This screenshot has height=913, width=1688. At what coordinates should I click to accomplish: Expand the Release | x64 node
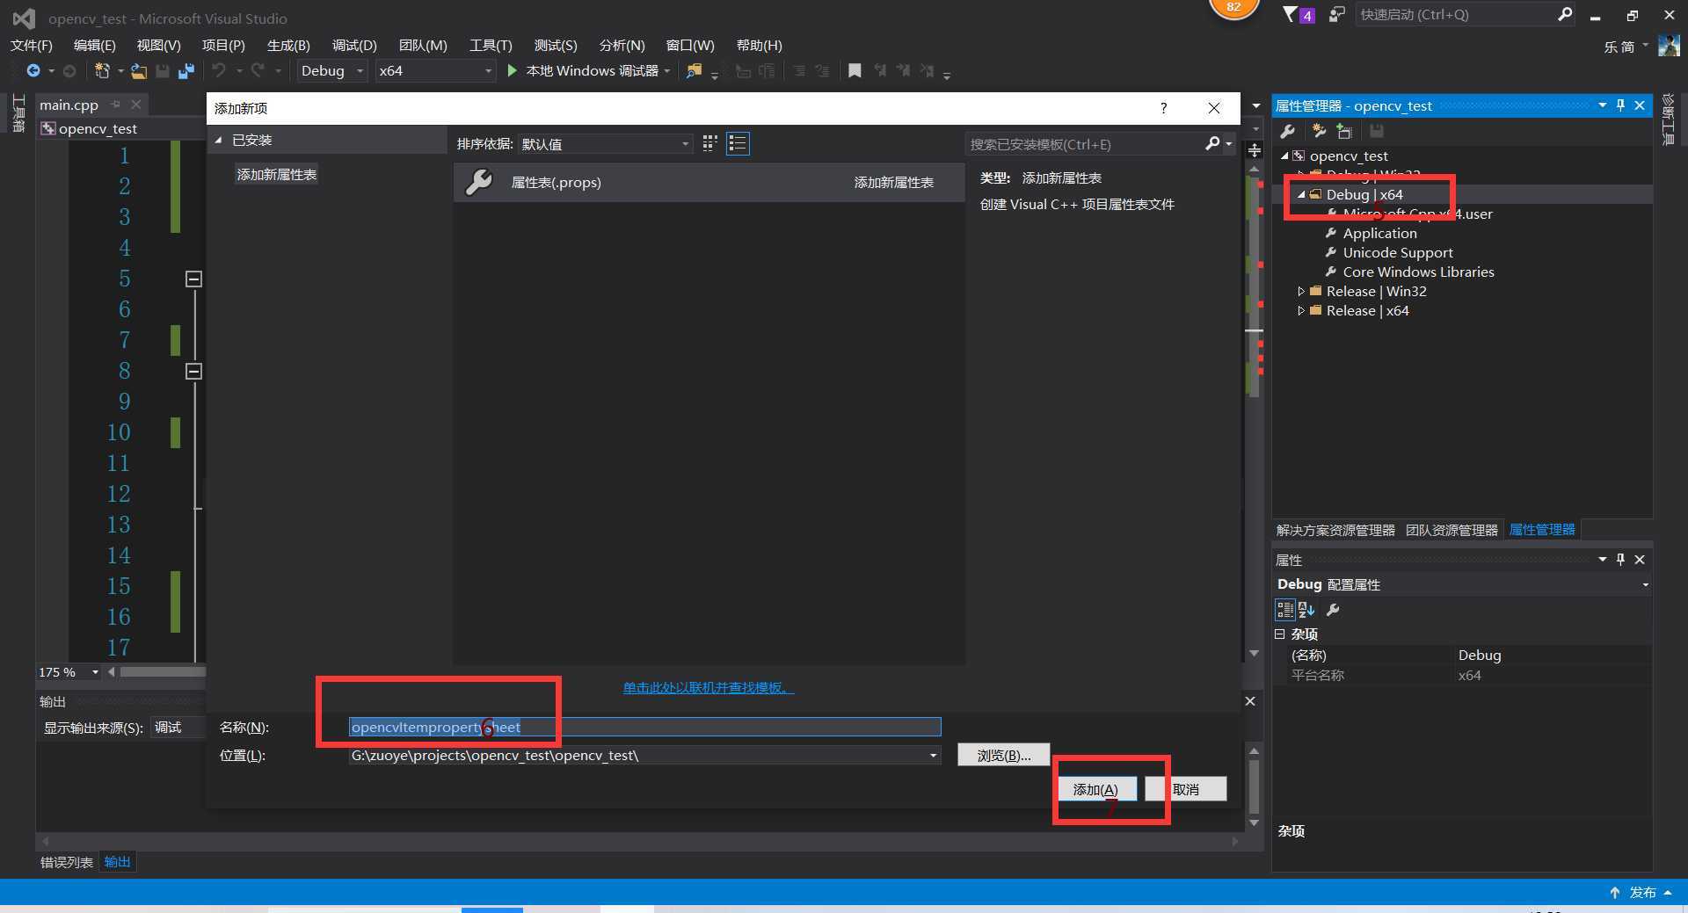coord(1301,310)
